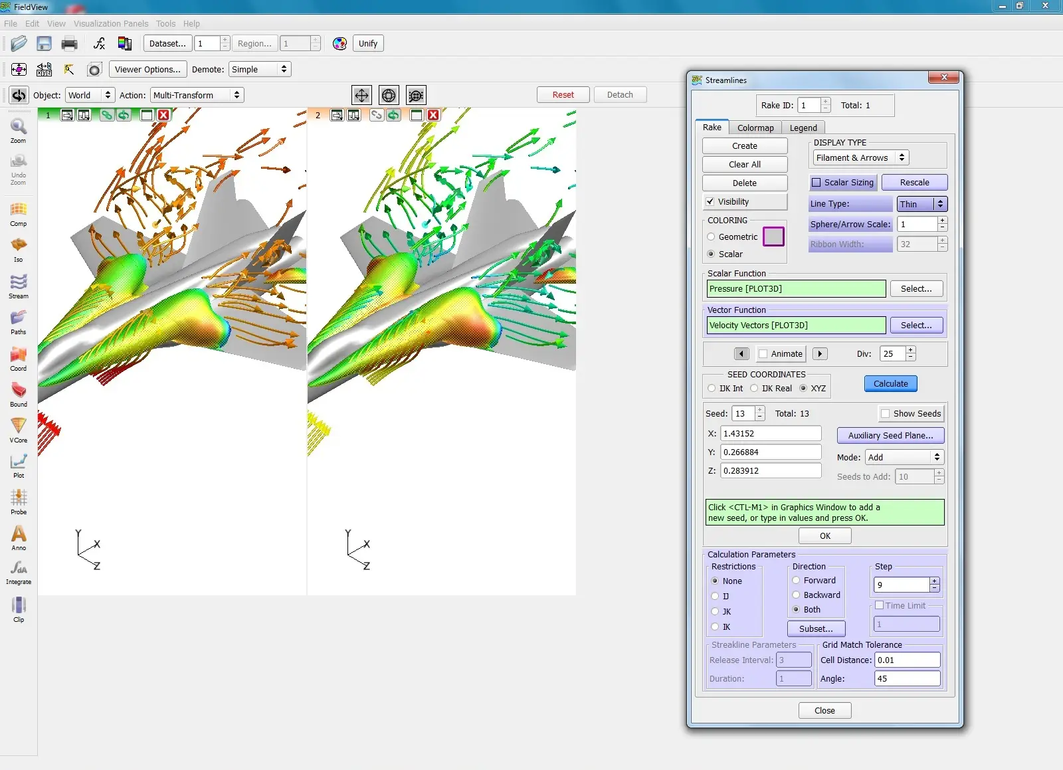1063x770 pixels.
Task: Click the Cell Distance input field
Action: [907, 660]
